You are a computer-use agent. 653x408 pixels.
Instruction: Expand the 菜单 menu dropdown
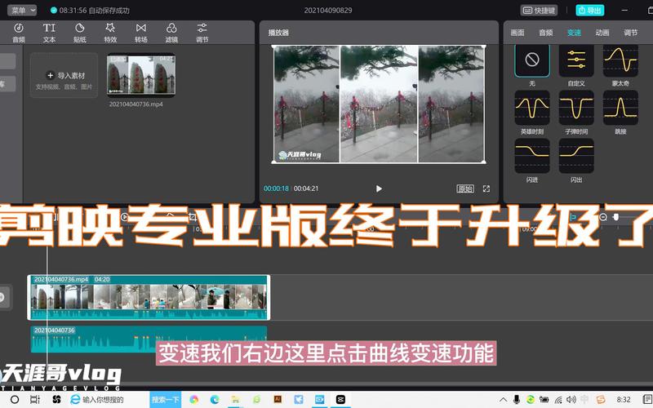point(22,10)
